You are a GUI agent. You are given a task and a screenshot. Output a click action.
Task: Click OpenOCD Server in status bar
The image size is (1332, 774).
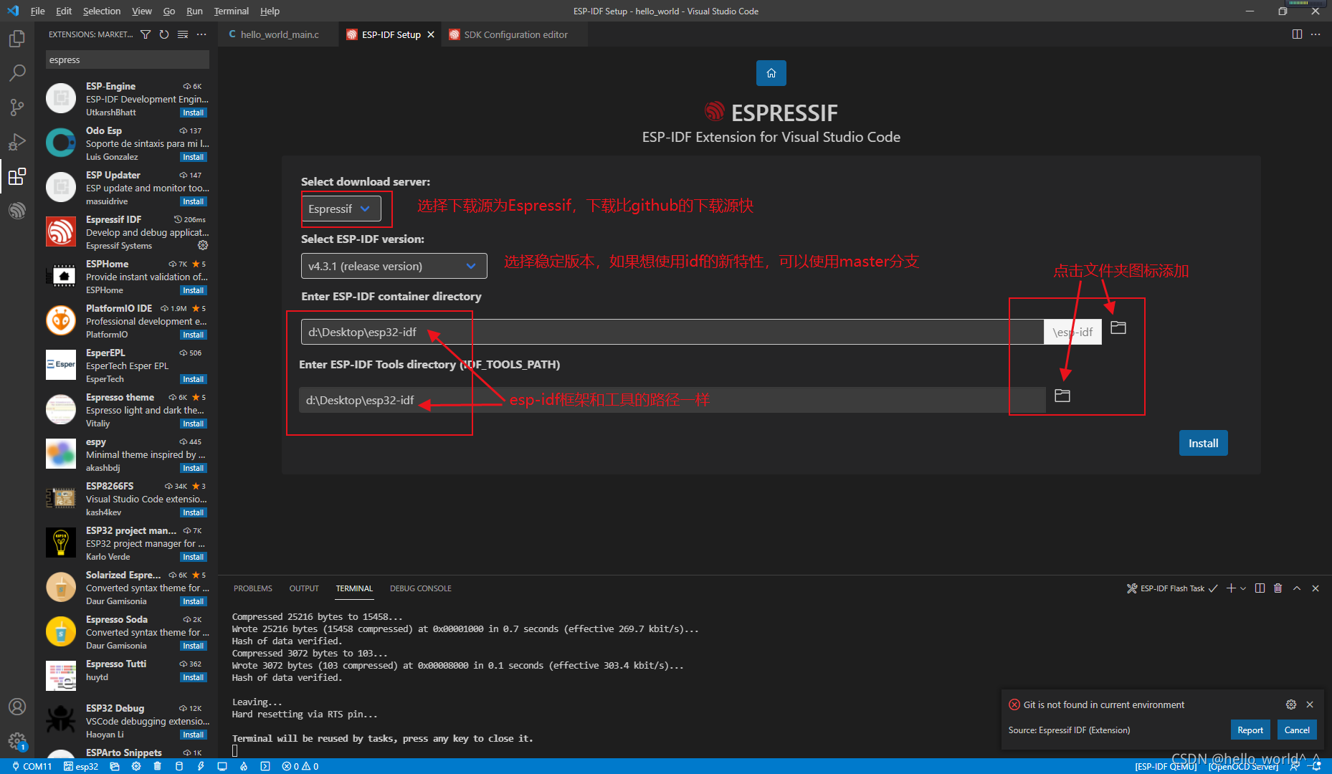coord(1243,766)
